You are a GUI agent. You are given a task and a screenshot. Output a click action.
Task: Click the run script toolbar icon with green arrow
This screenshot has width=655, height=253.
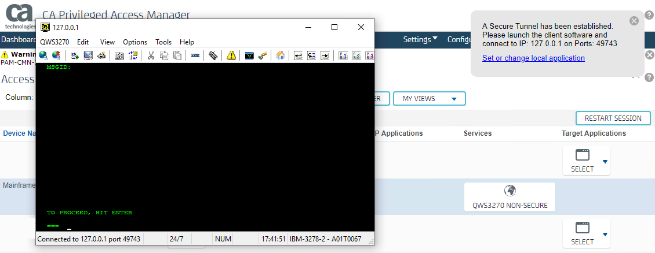[75, 55]
